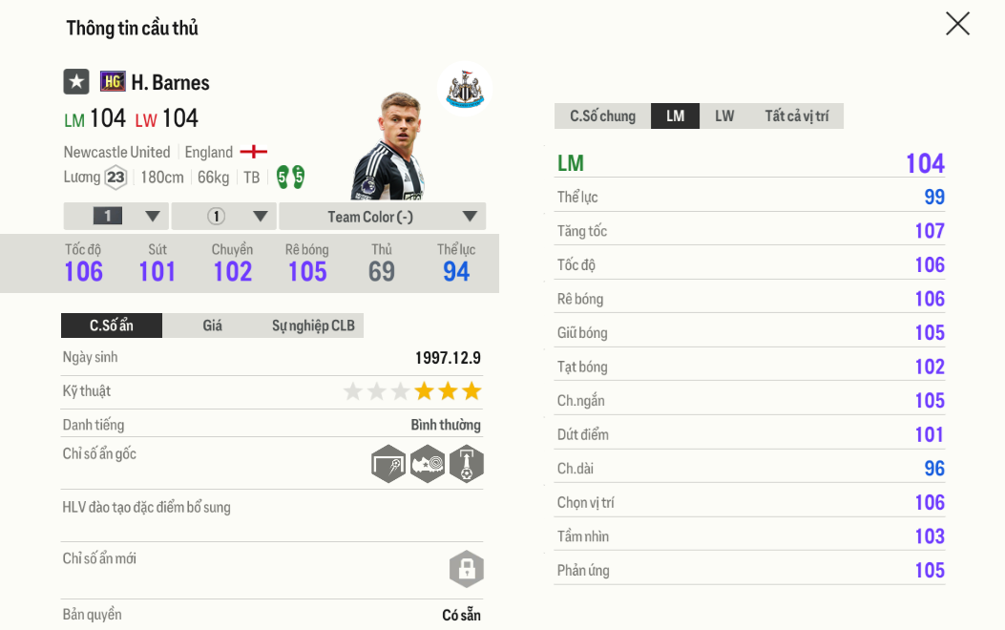The width and height of the screenshot is (1005, 630).
Task: Click the green foot rating icons
Action: pyautogui.click(x=290, y=177)
